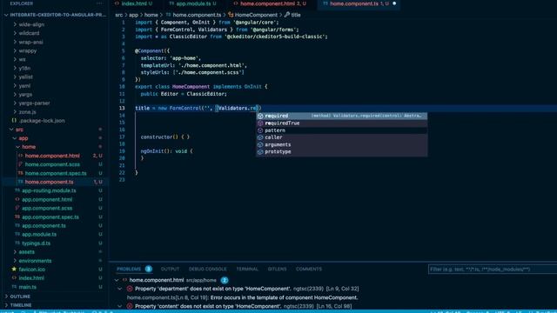Viewport: 557px width, 313px height.
Task: Select 'prototype' autocomplete suggestion
Action: (342, 151)
